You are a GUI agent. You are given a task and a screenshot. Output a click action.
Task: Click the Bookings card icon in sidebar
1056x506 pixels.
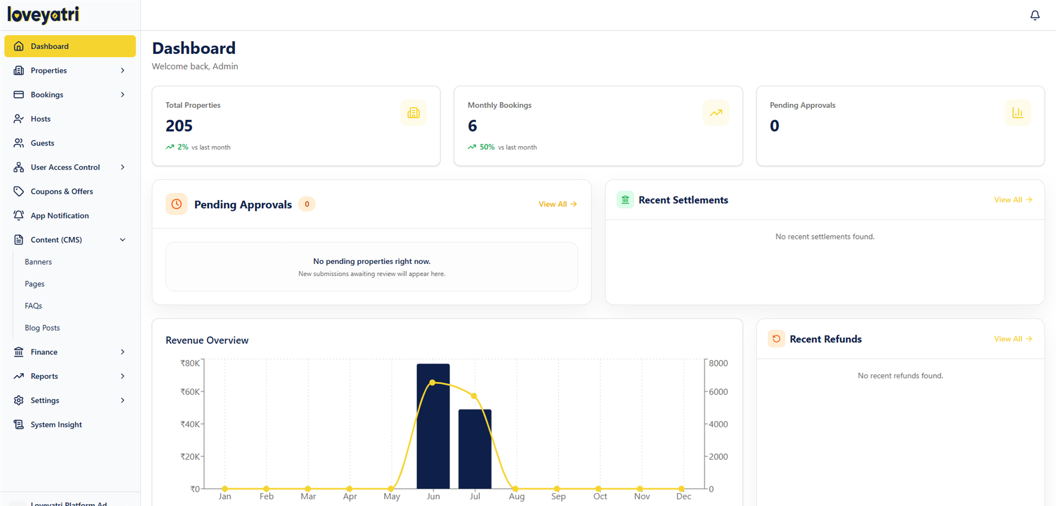coord(19,94)
